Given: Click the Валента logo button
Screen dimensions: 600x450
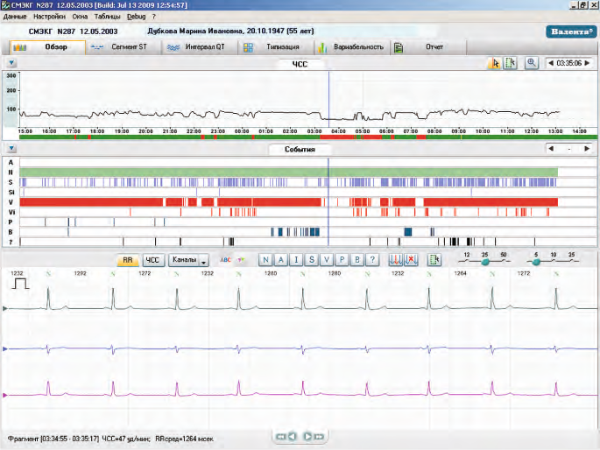Looking at the screenshot, I should 571,32.
